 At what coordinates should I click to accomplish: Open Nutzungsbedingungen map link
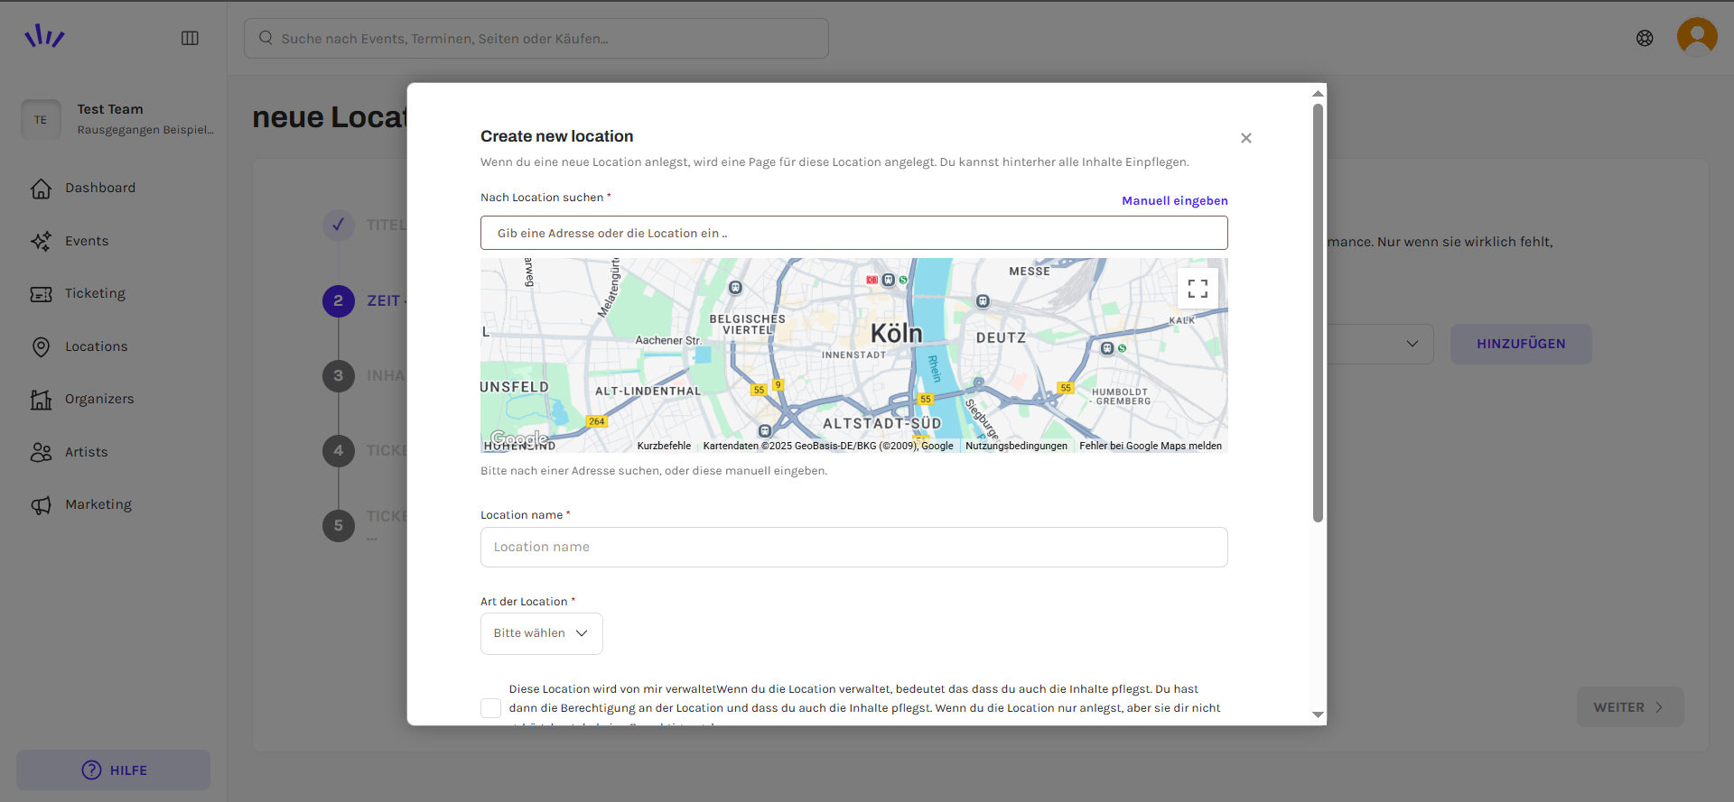1016,446
